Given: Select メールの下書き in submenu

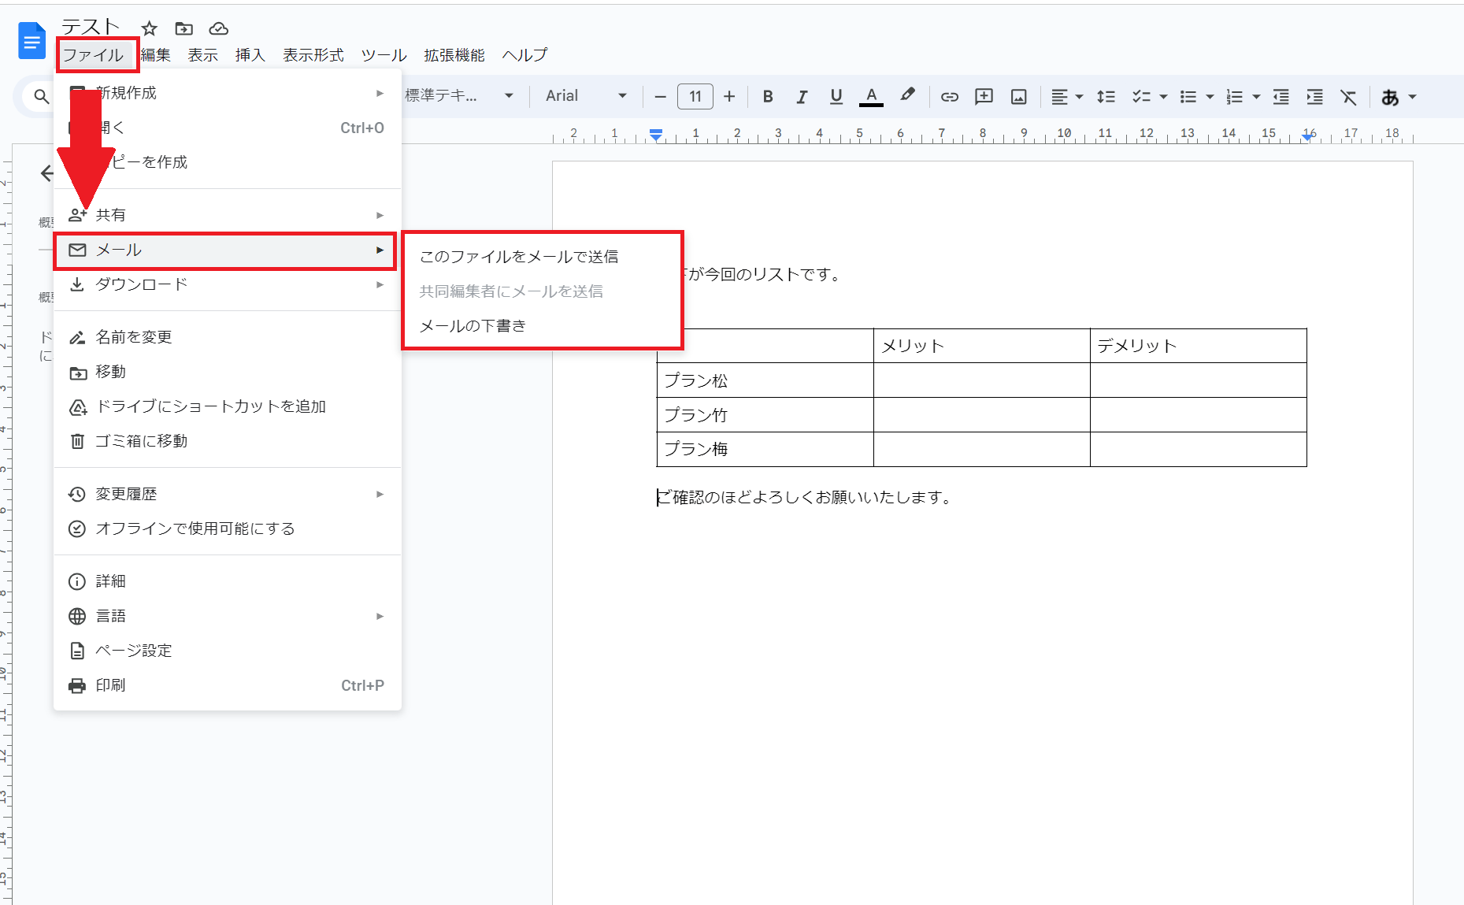Looking at the screenshot, I should tap(473, 326).
